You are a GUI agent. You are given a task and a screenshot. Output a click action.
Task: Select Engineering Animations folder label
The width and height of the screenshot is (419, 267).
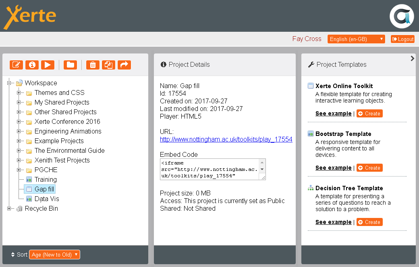pos(68,131)
